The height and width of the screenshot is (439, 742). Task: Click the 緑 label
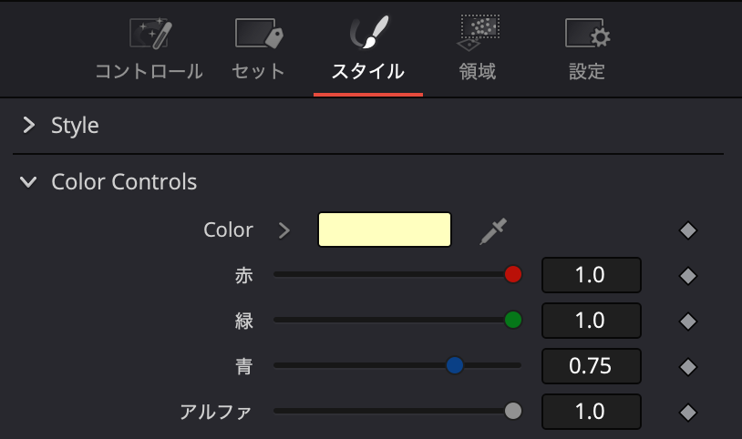(x=244, y=321)
